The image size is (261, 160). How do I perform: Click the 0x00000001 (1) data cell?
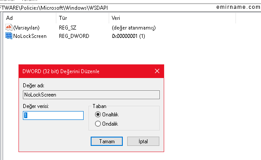click(x=129, y=36)
